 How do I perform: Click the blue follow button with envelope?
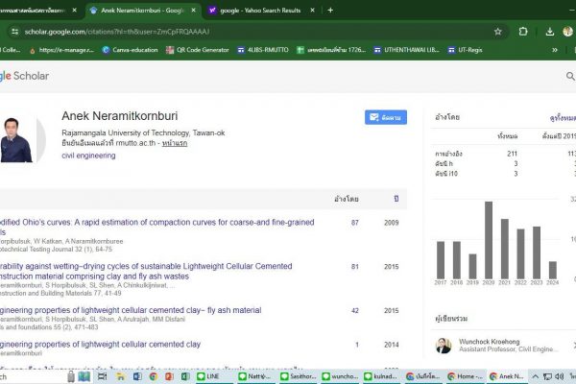click(386, 117)
